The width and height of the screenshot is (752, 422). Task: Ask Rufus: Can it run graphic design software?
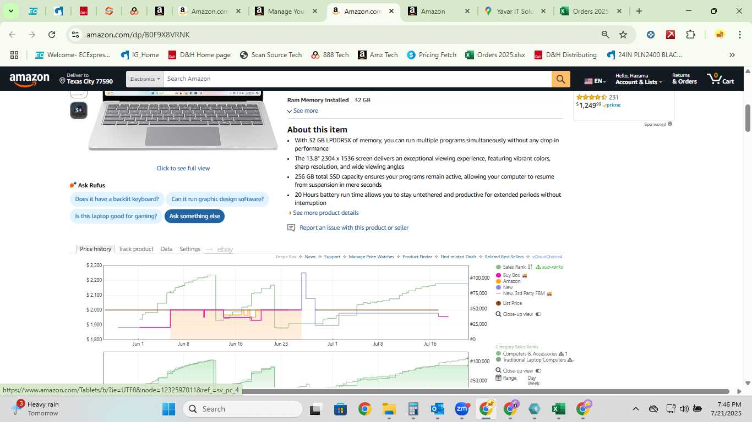217,199
